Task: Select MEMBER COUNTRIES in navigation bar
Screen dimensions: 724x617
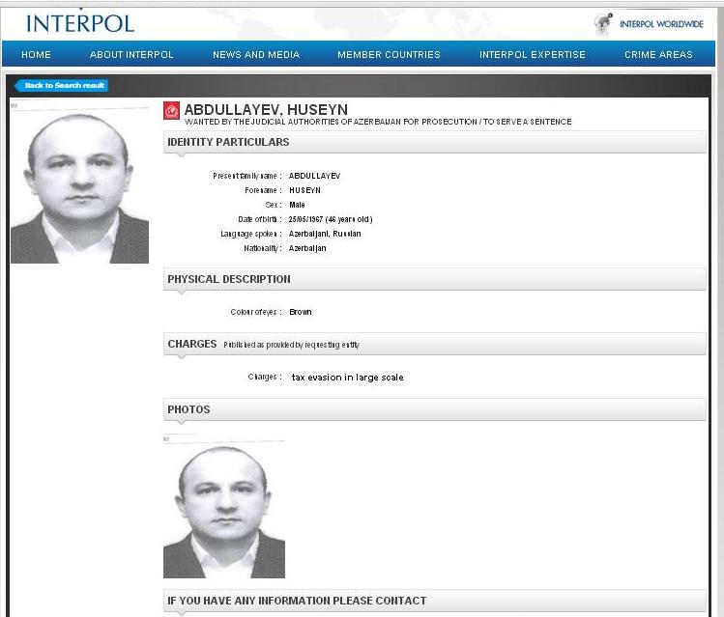Action: [x=389, y=54]
